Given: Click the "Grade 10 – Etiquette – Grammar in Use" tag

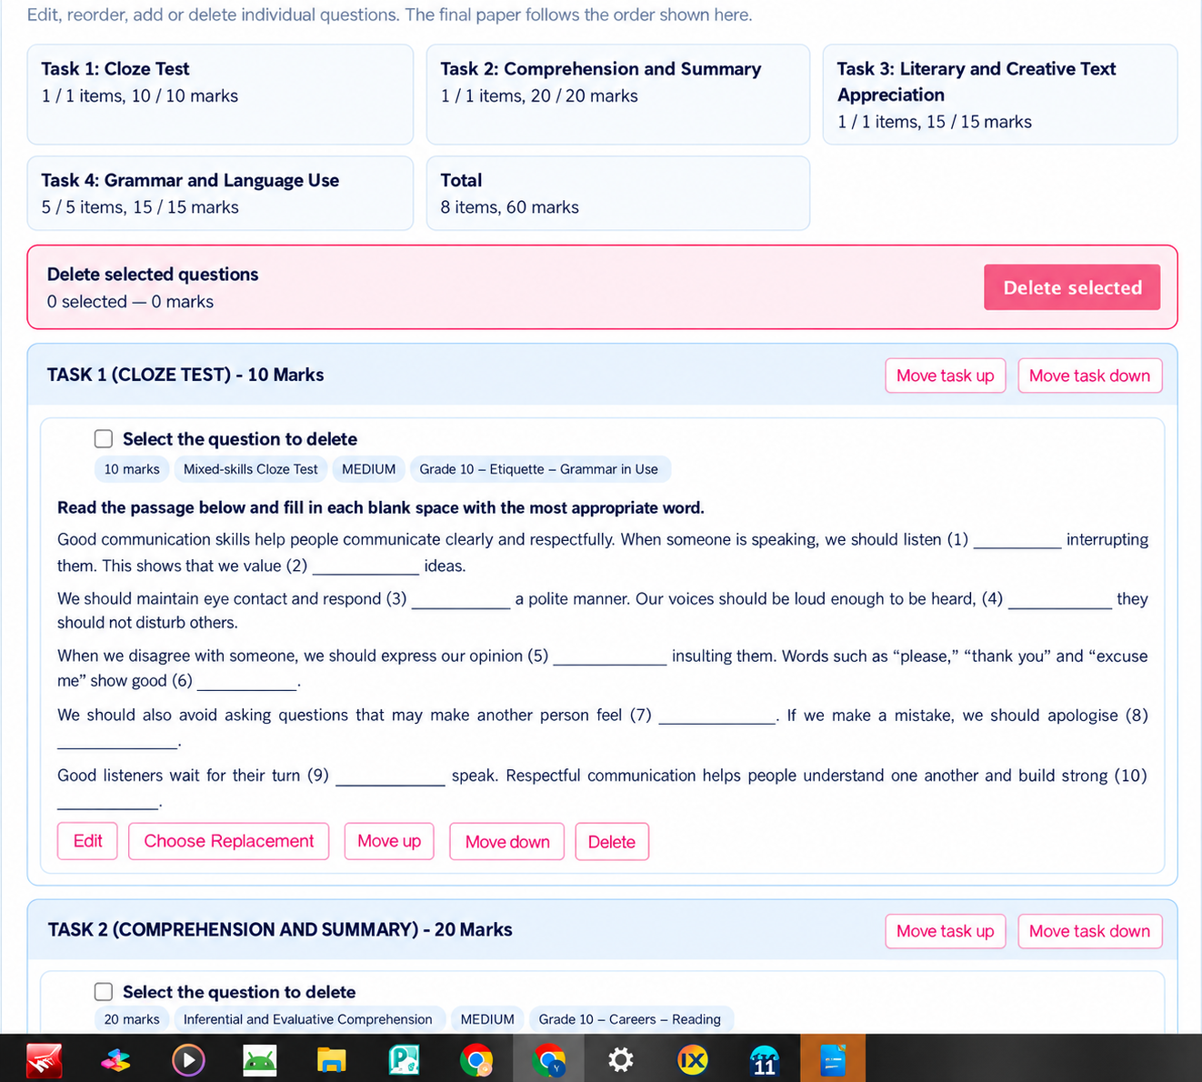Looking at the screenshot, I should (539, 469).
